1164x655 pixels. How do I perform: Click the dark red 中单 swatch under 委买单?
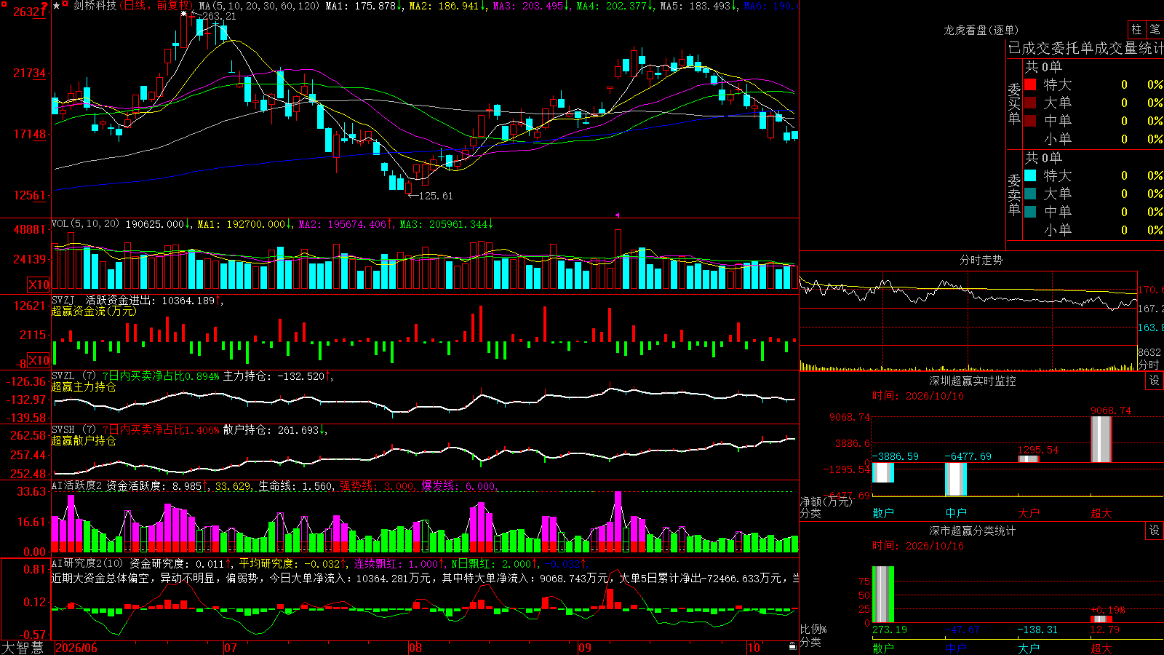pyautogui.click(x=1030, y=121)
